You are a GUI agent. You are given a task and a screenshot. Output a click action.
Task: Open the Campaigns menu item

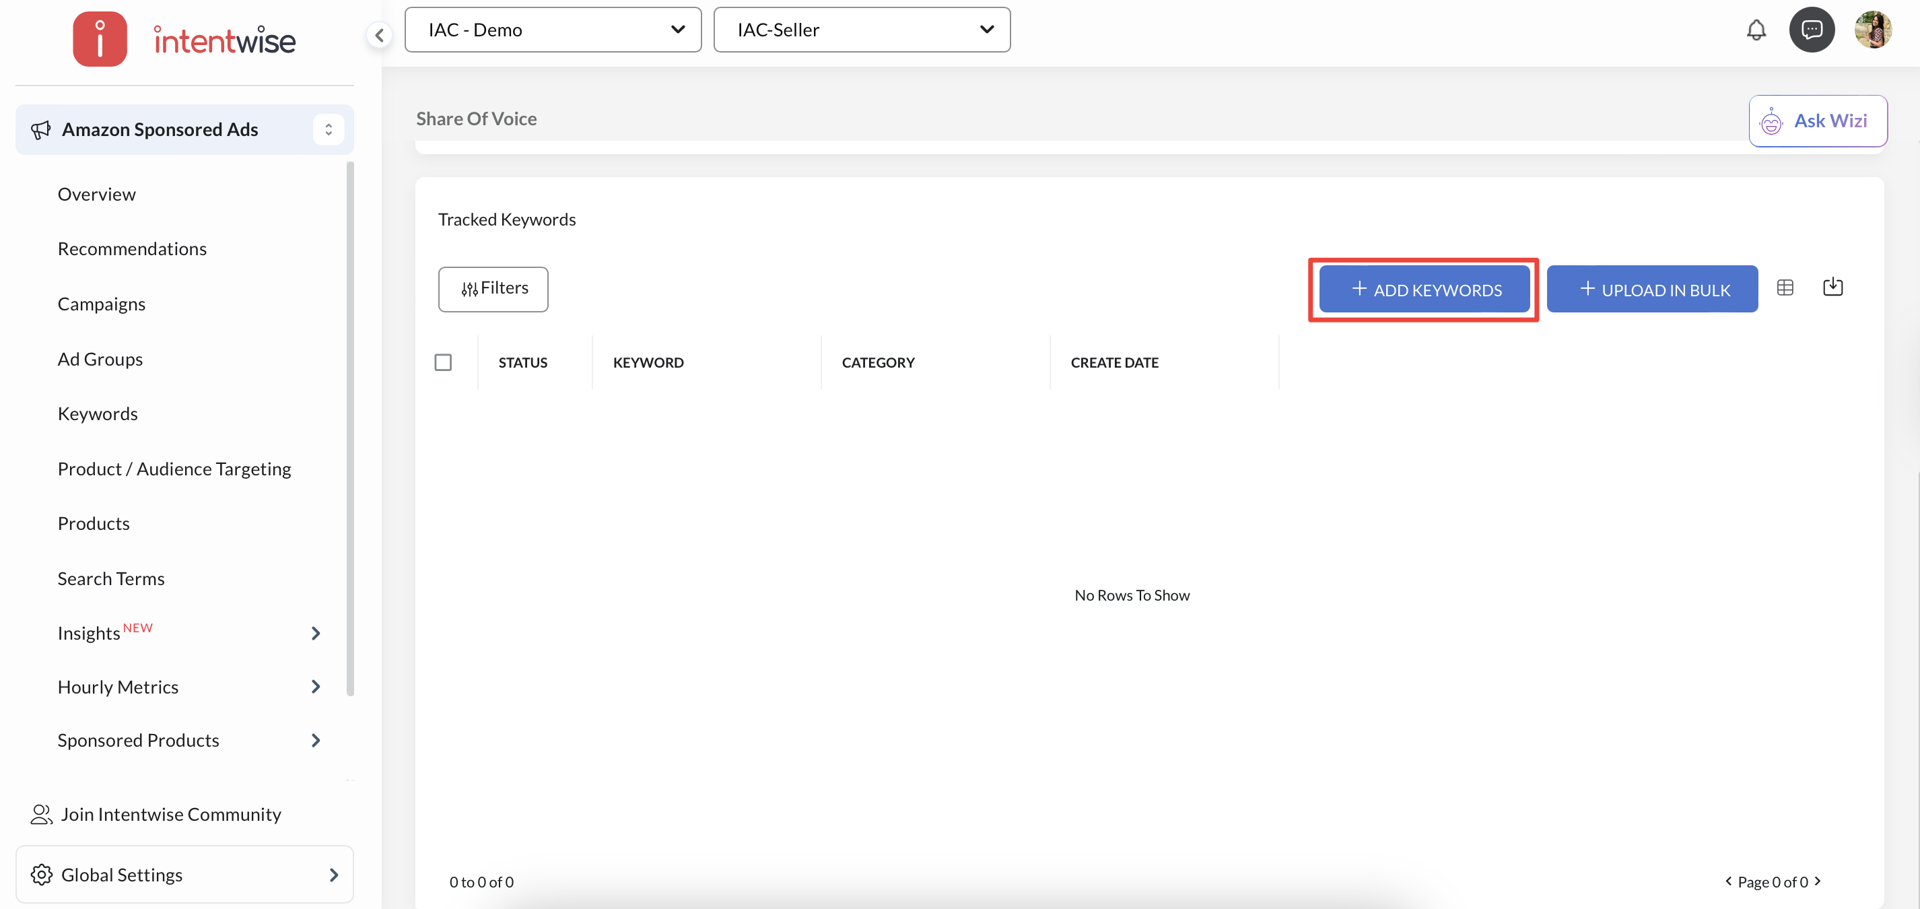(x=102, y=304)
